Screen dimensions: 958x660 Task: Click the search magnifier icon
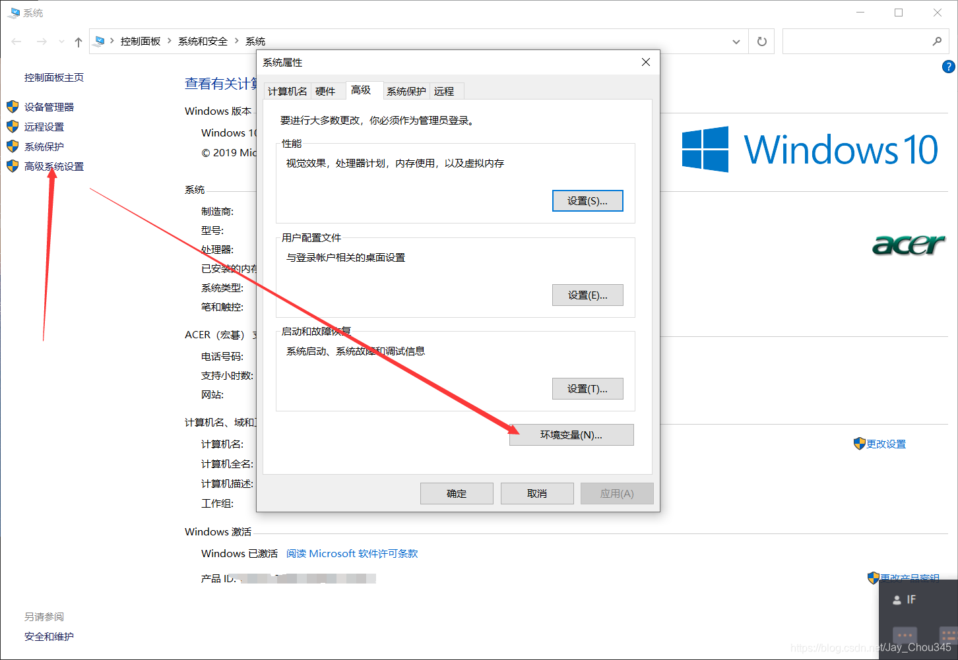(937, 42)
